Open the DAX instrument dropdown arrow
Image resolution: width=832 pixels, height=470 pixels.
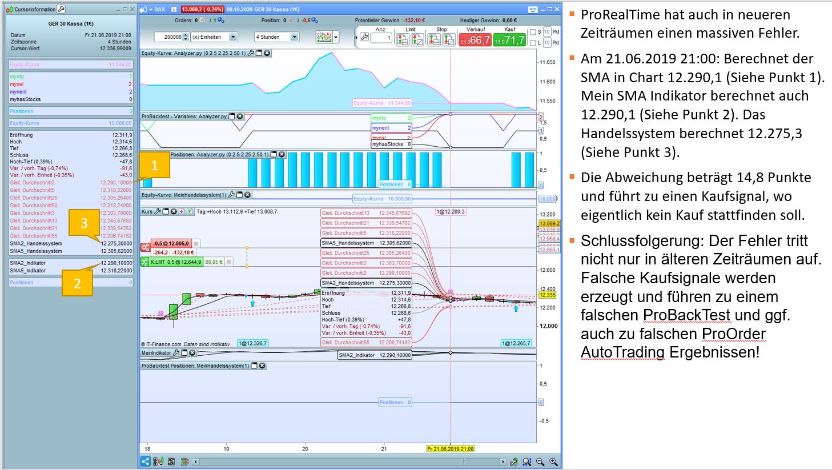pos(151,10)
